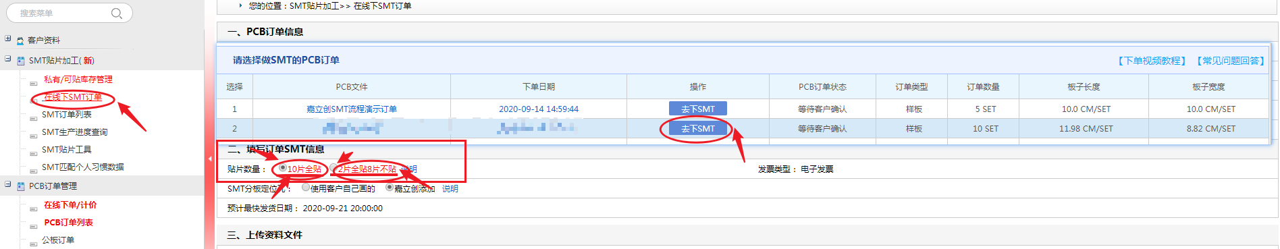Open the 下单视频教程 link
1280x249 pixels.
tap(1152, 61)
